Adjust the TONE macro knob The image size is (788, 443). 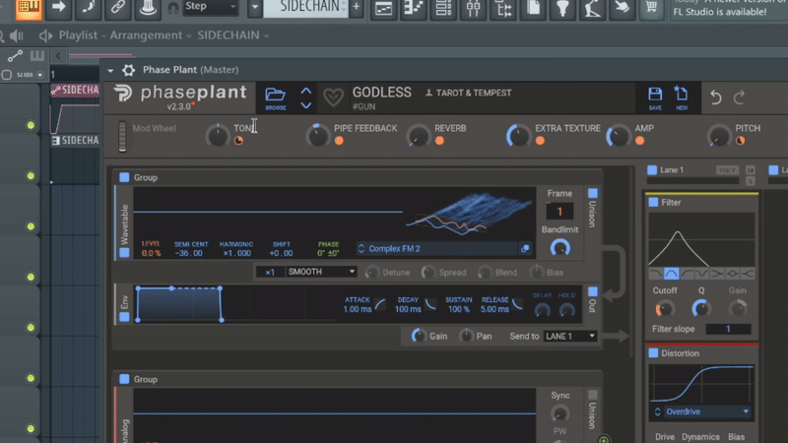218,136
